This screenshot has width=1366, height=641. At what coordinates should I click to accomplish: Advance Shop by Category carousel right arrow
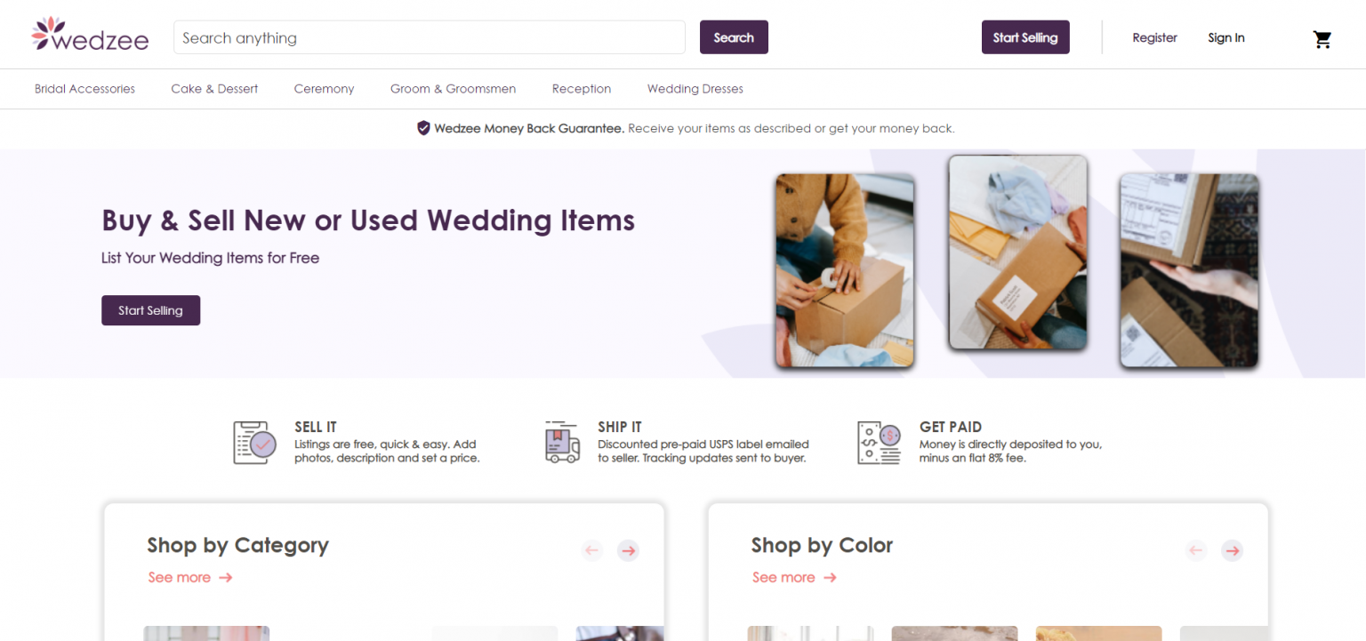(x=629, y=550)
